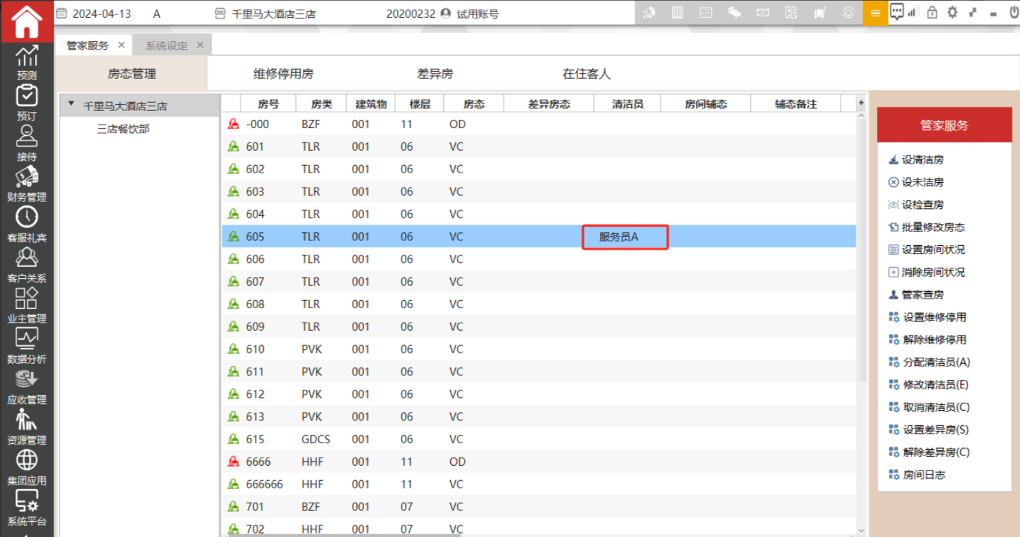Screen dimensions: 1020x537
Task: Open the 数据分析 data analysis icon
Action: coord(27,341)
